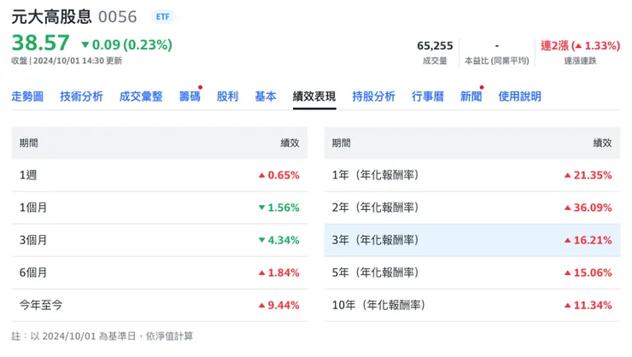
Task: Select the highlighted 3年（年化報酬率）row
Action: [x=472, y=240]
